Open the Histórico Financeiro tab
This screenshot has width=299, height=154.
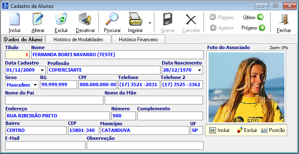tap(138, 40)
